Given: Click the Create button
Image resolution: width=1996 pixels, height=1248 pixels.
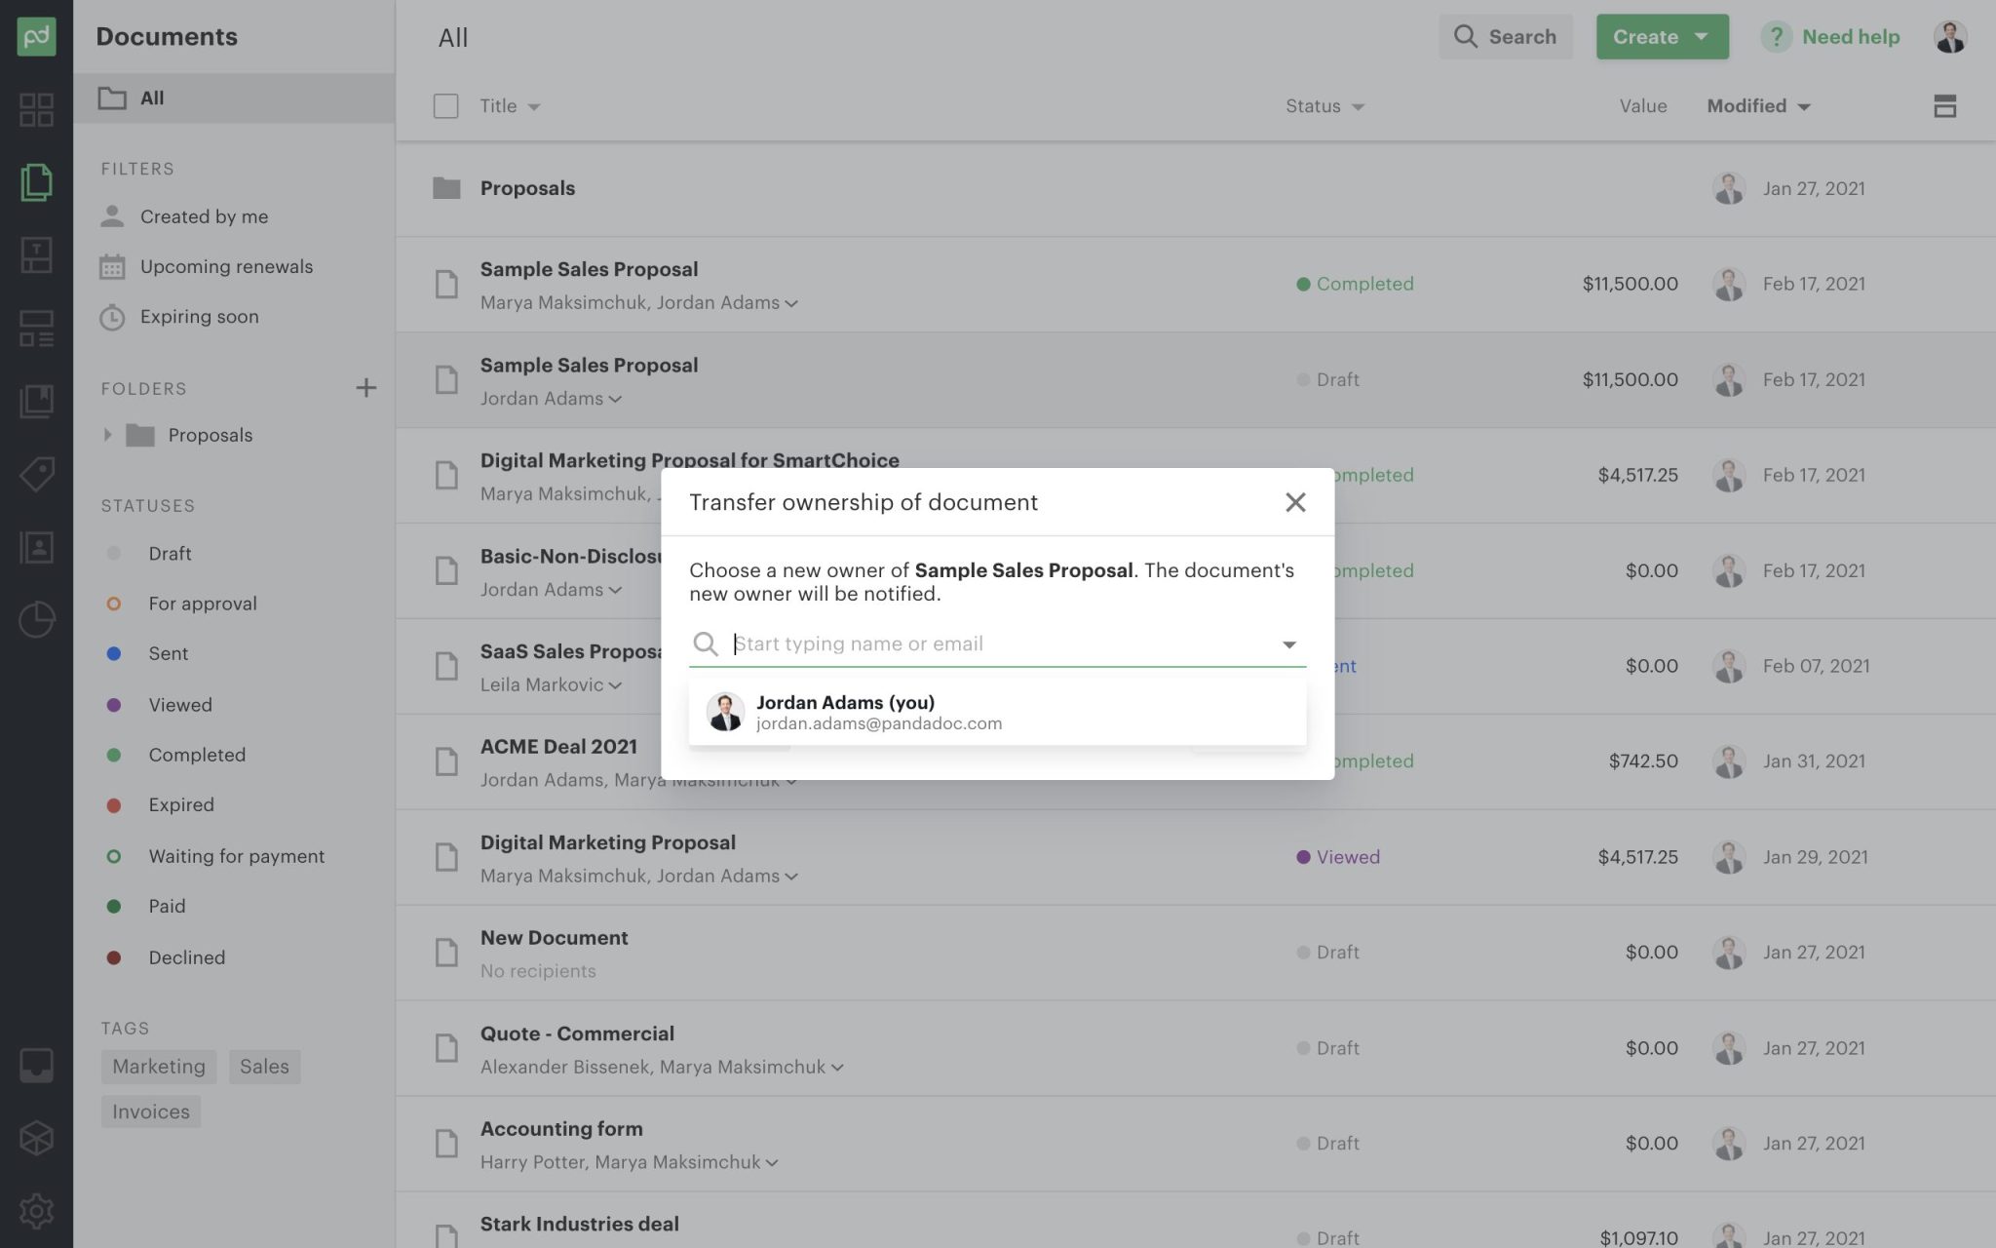Looking at the screenshot, I should [1662, 36].
